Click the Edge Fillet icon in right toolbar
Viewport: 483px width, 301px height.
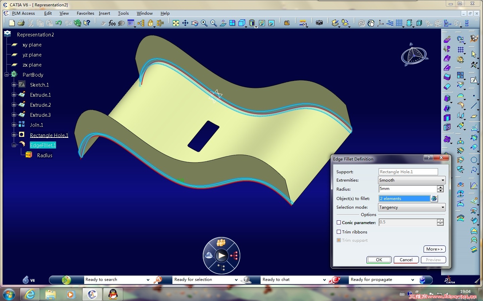461,106
